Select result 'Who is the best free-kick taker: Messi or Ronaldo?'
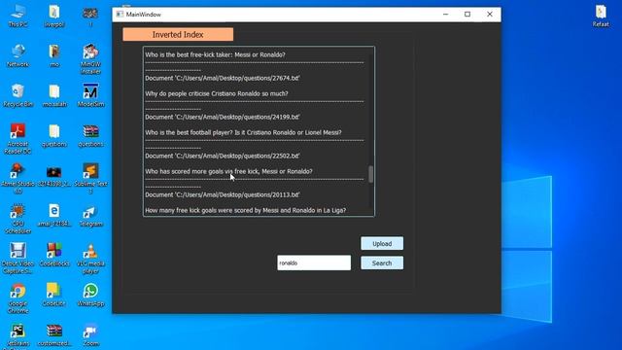 pyautogui.click(x=215, y=54)
